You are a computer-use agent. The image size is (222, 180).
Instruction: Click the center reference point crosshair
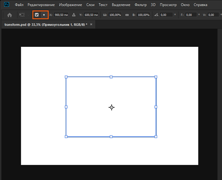pyautogui.click(x=111, y=107)
